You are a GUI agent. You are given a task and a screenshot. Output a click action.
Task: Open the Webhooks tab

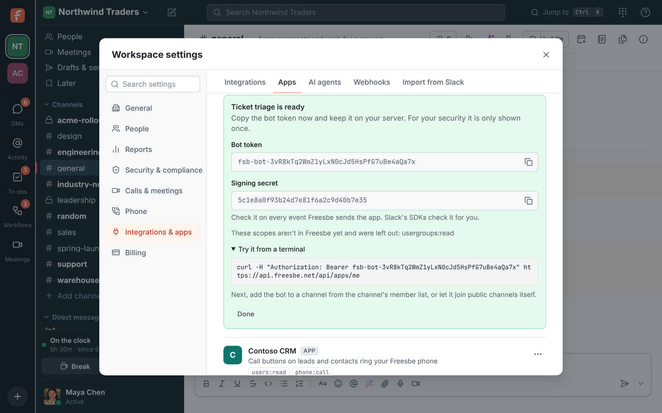tap(372, 82)
